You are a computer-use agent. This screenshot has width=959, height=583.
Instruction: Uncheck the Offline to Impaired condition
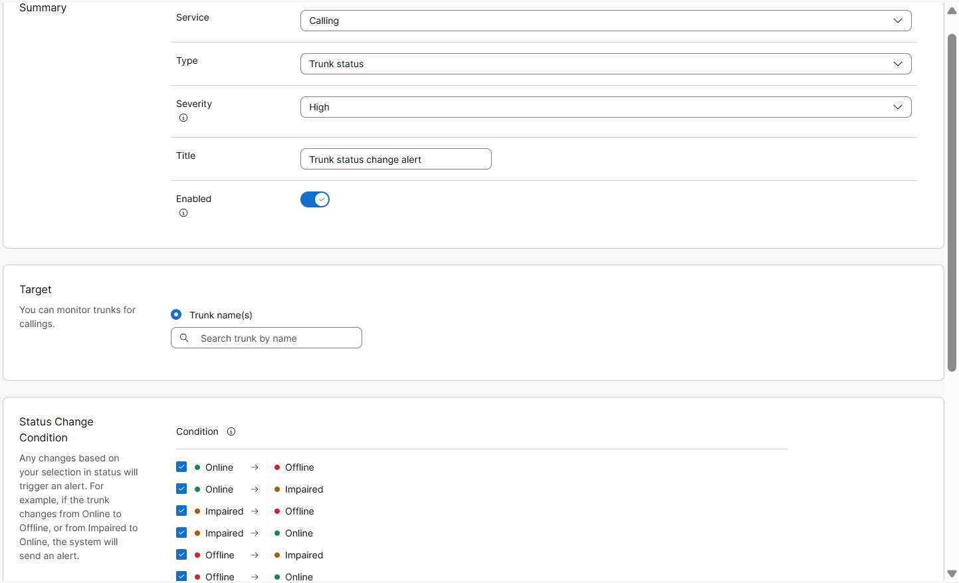click(x=181, y=555)
